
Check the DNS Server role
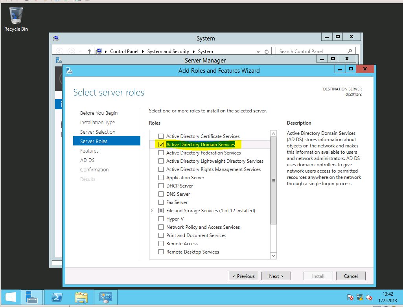point(161,194)
